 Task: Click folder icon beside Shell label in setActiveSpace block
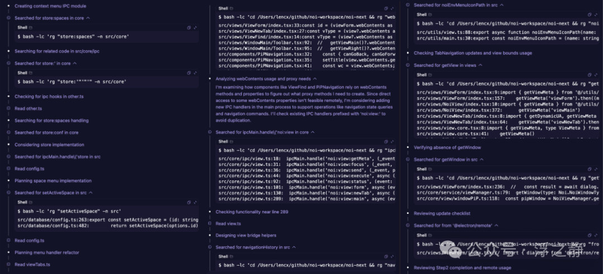click(x=31, y=202)
